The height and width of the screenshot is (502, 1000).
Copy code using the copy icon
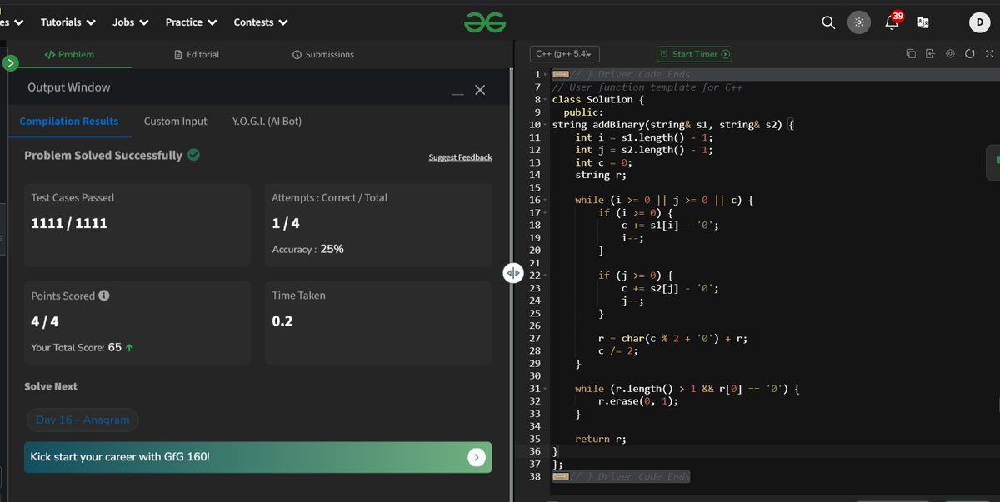pos(911,54)
